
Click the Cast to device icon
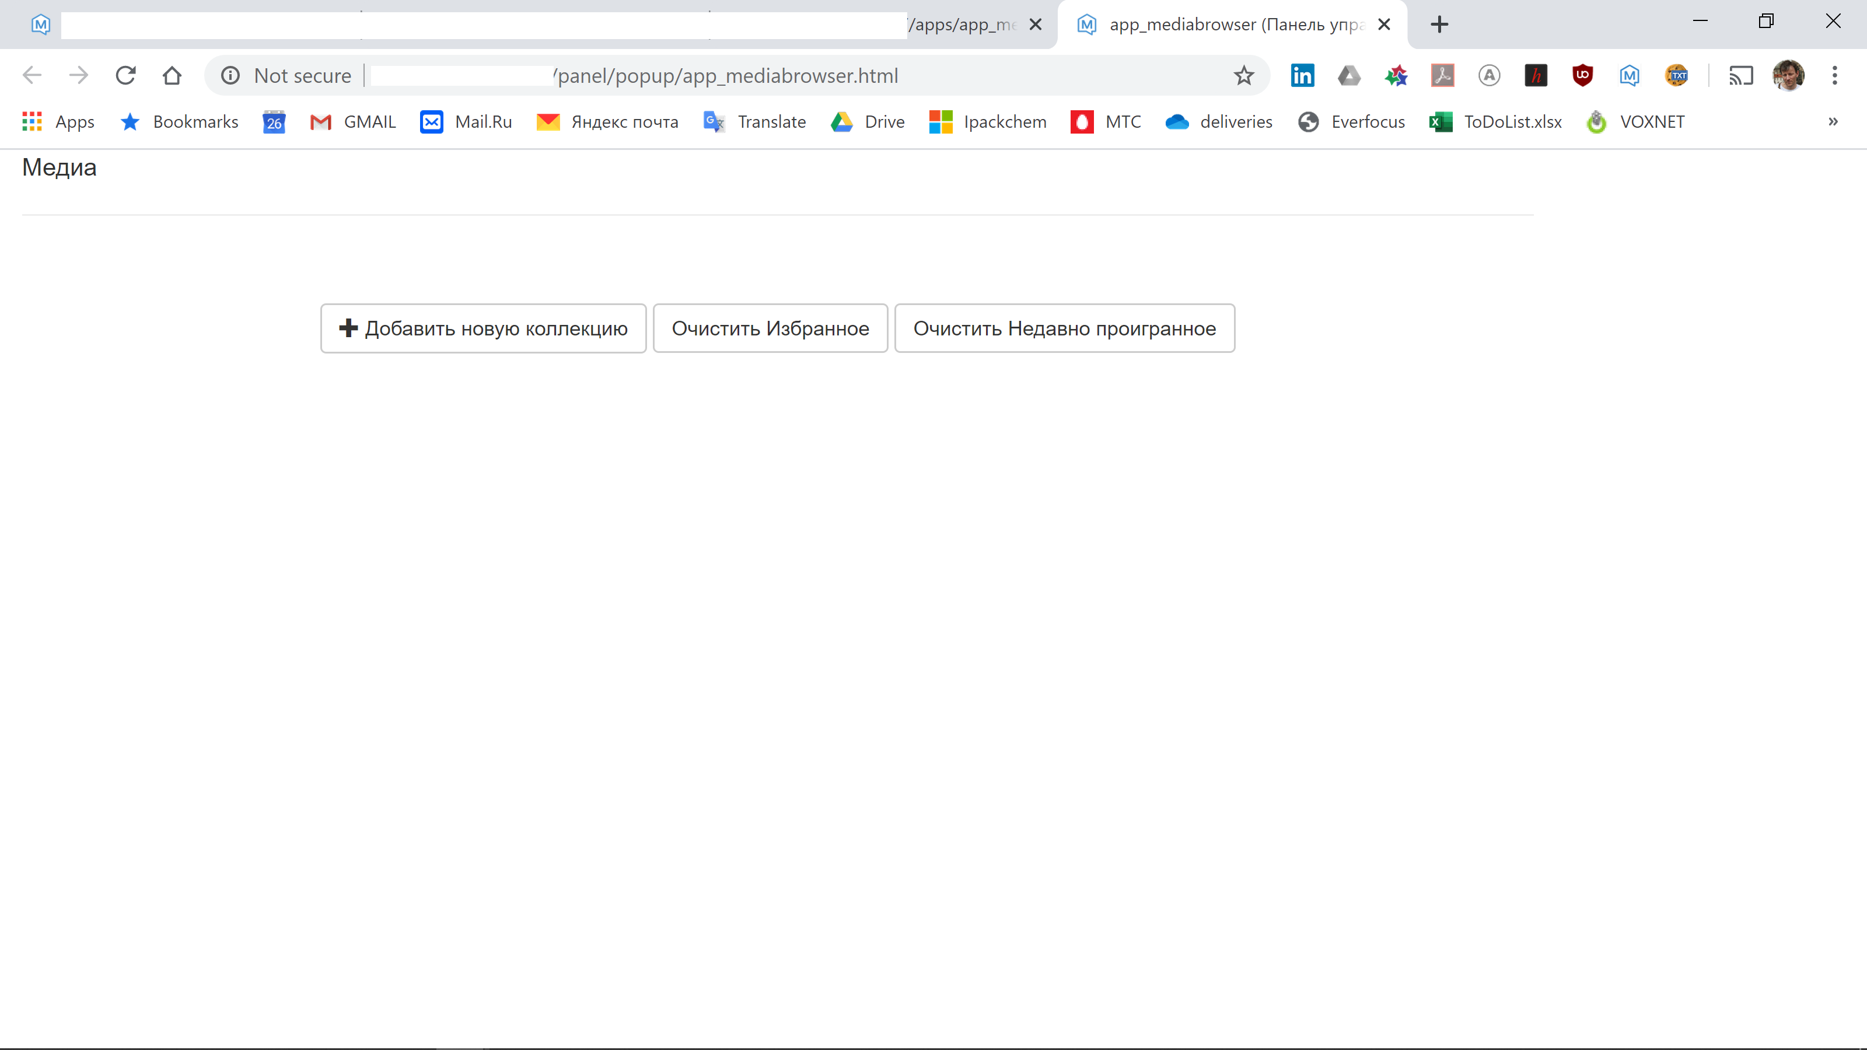pyautogui.click(x=1742, y=75)
